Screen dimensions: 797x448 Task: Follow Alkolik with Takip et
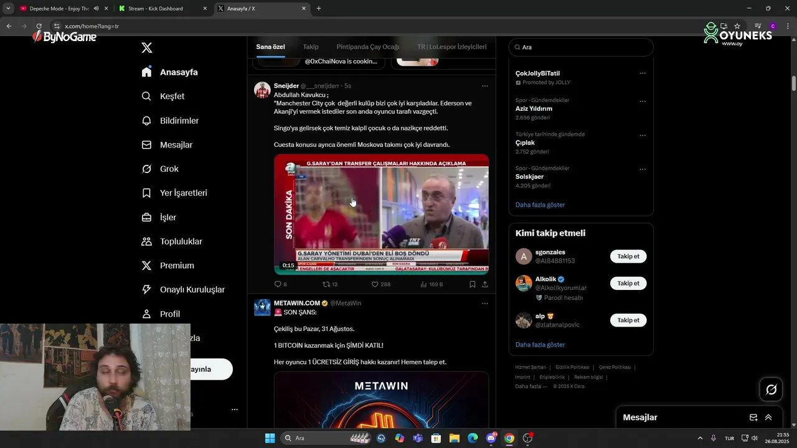click(x=628, y=283)
